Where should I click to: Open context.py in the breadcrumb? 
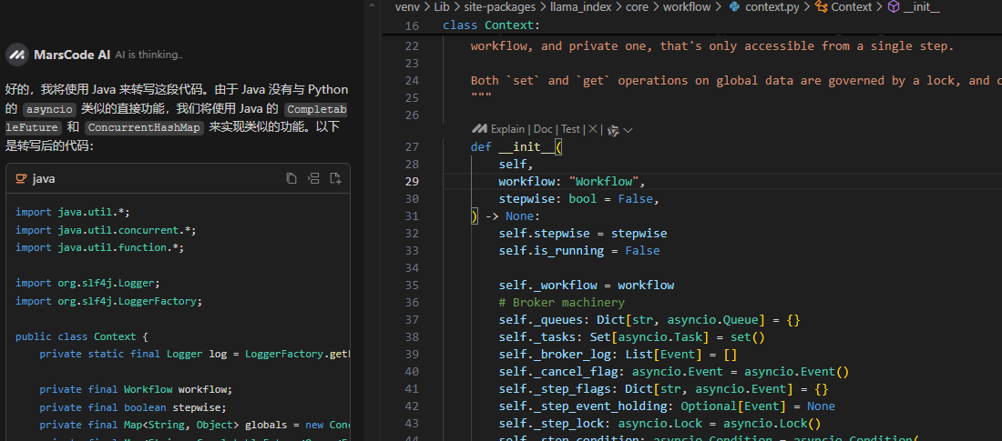pyautogui.click(x=771, y=6)
